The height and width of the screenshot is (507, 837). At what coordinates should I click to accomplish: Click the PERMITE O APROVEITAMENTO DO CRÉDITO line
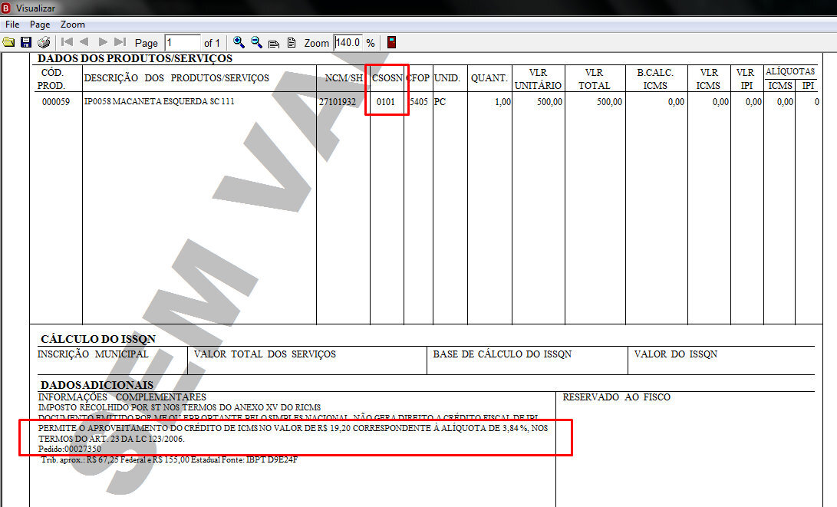pos(293,429)
